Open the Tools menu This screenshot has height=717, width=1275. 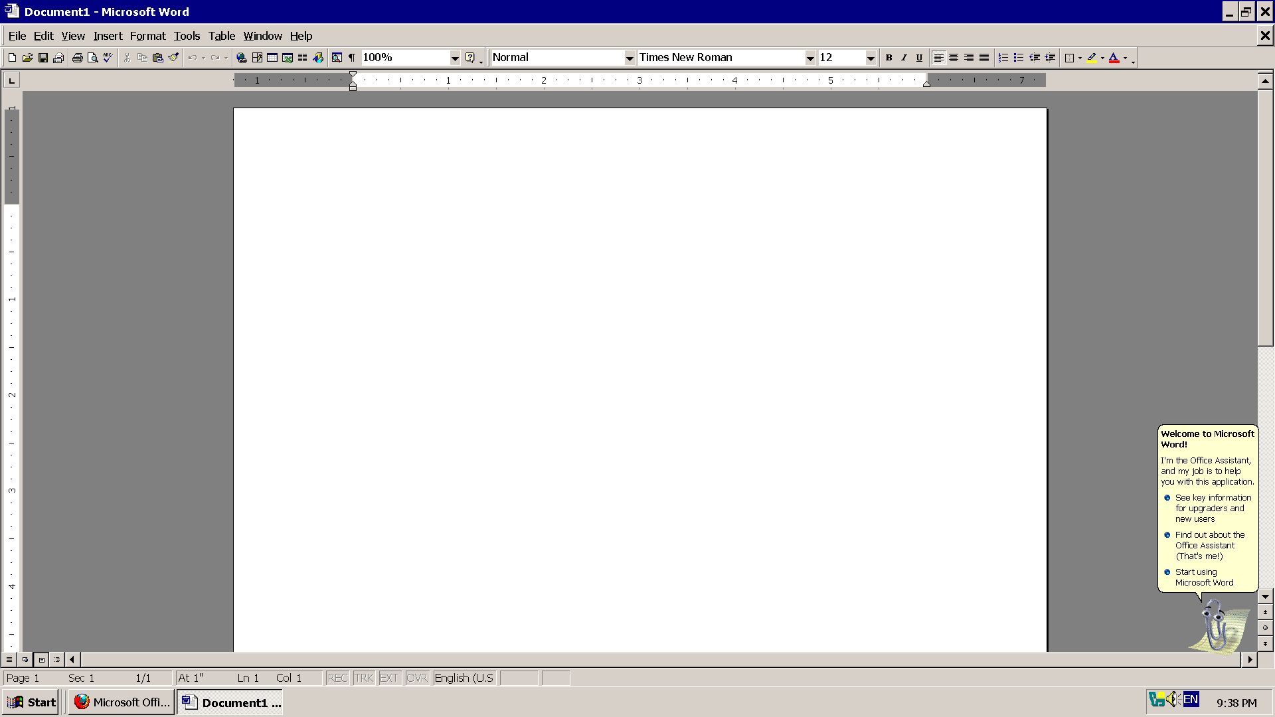187,36
